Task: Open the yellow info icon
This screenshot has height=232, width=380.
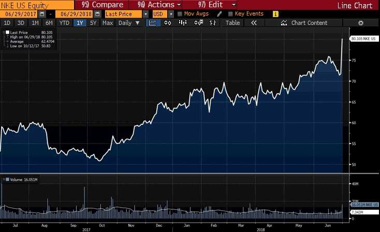Action: pos(275,14)
